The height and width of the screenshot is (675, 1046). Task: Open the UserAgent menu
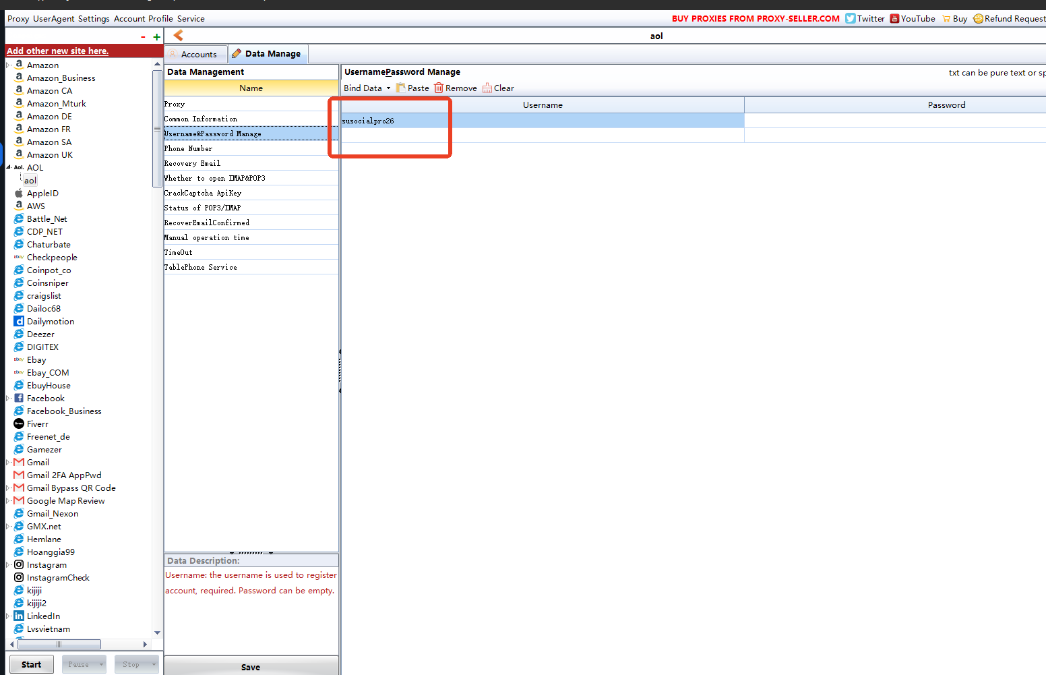pos(54,19)
